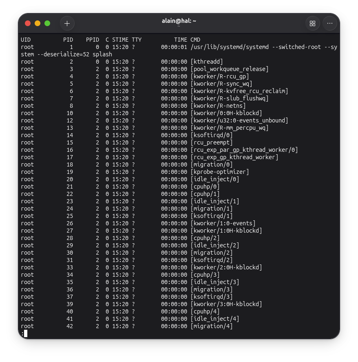
Task: Click the [kworker/R-netns] process entry
Action: click(218, 106)
